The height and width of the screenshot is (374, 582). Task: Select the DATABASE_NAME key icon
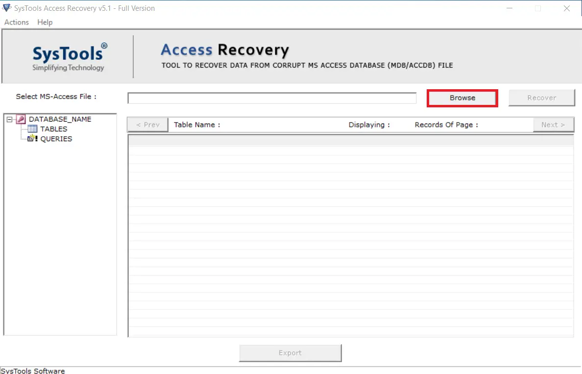pyautogui.click(x=21, y=119)
